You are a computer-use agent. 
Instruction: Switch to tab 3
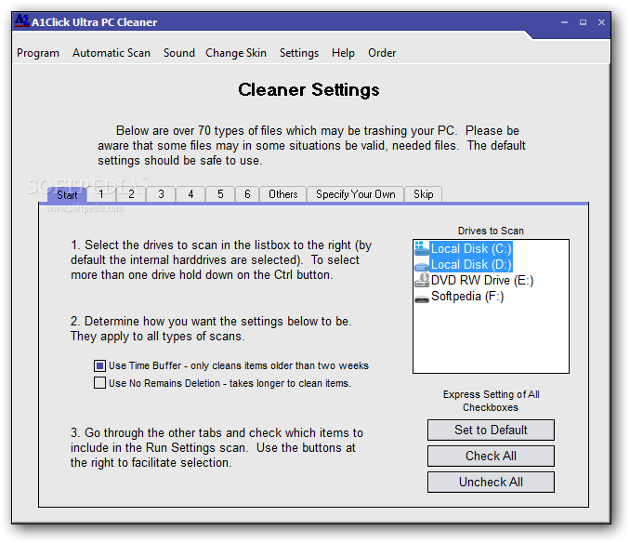(x=161, y=194)
